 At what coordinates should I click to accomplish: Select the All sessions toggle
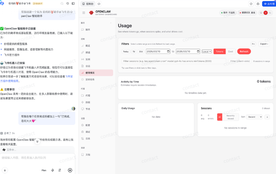point(220,117)
